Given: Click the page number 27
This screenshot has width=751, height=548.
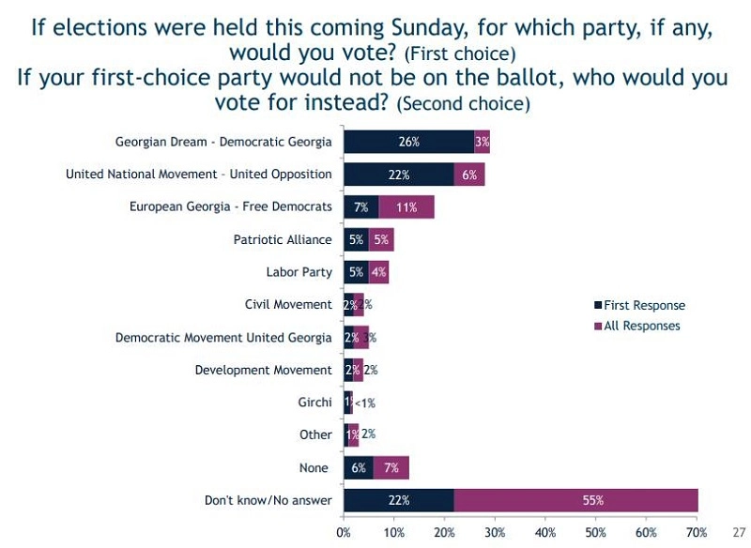Looking at the screenshot, I should 739,532.
